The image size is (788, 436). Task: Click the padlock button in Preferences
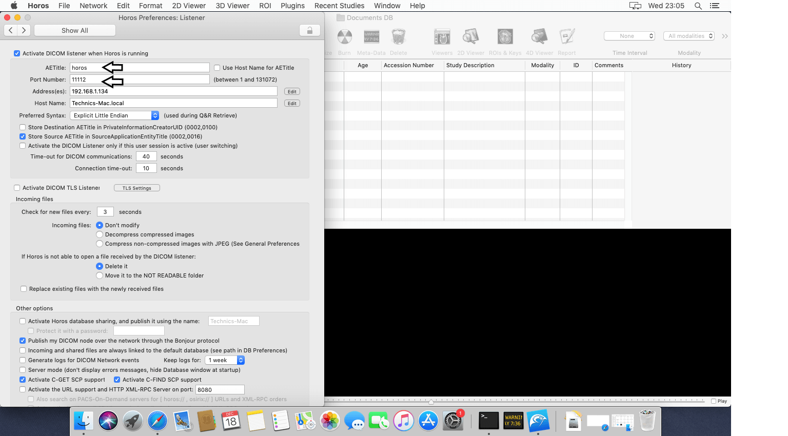310,30
